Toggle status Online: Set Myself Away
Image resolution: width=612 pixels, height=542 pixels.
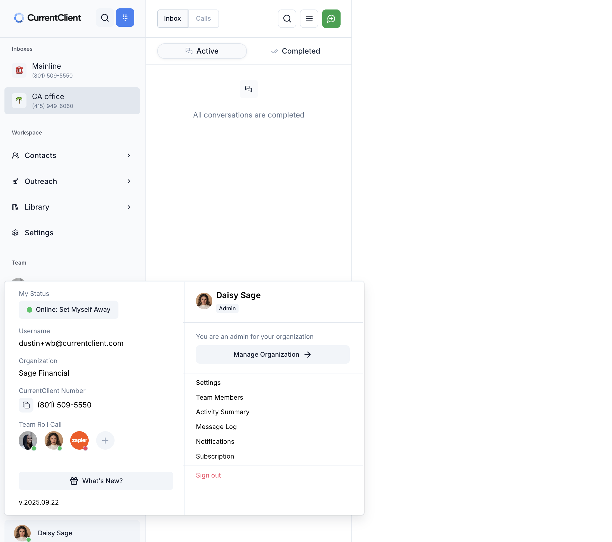pos(68,310)
